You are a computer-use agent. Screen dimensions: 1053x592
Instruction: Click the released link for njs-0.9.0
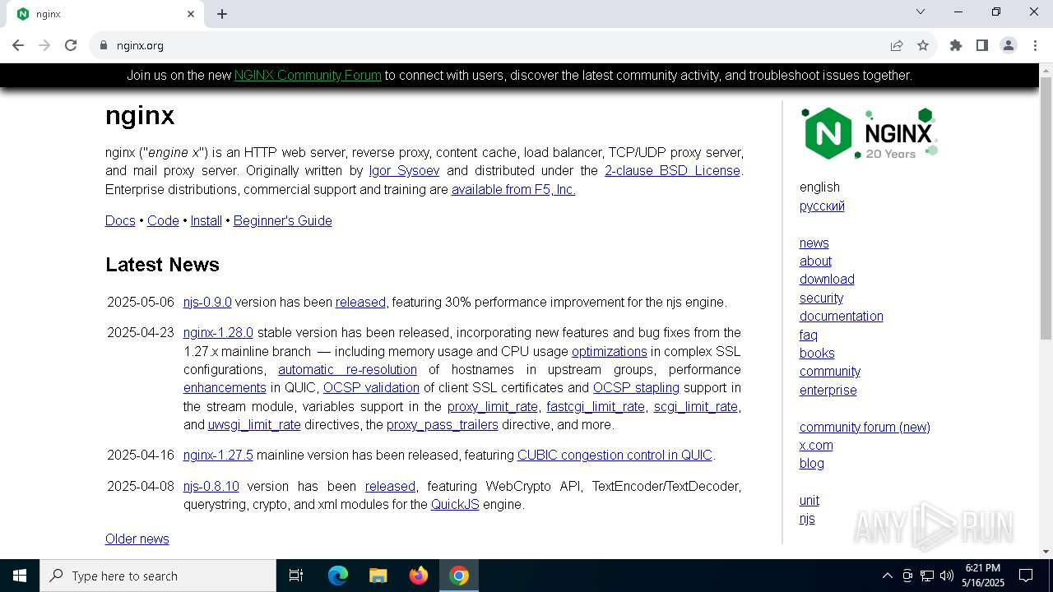(360, 302)
